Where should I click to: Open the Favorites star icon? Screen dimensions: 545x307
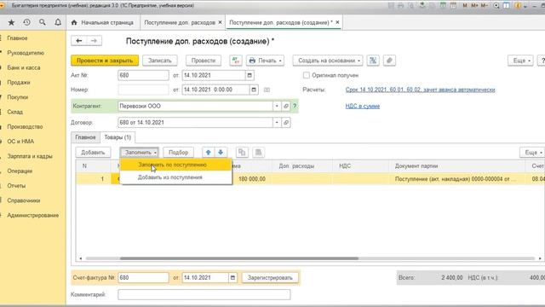[11, 23]
